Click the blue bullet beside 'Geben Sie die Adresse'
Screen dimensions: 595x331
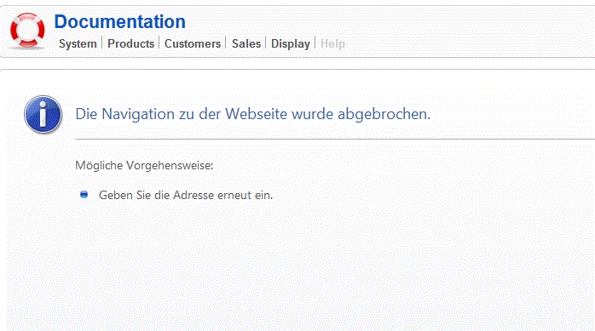(x=84, y=195)
